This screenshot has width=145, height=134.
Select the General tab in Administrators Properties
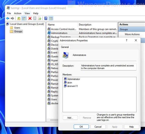[65, 47]
